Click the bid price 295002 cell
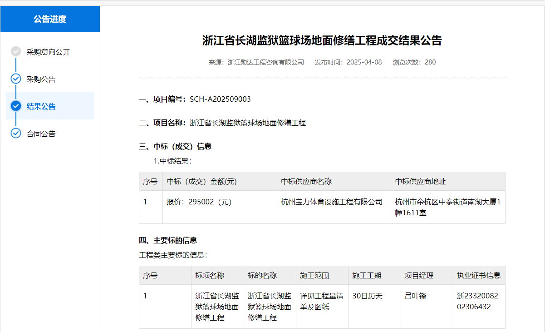The image size is (545, 332). [x=199, y=202]
